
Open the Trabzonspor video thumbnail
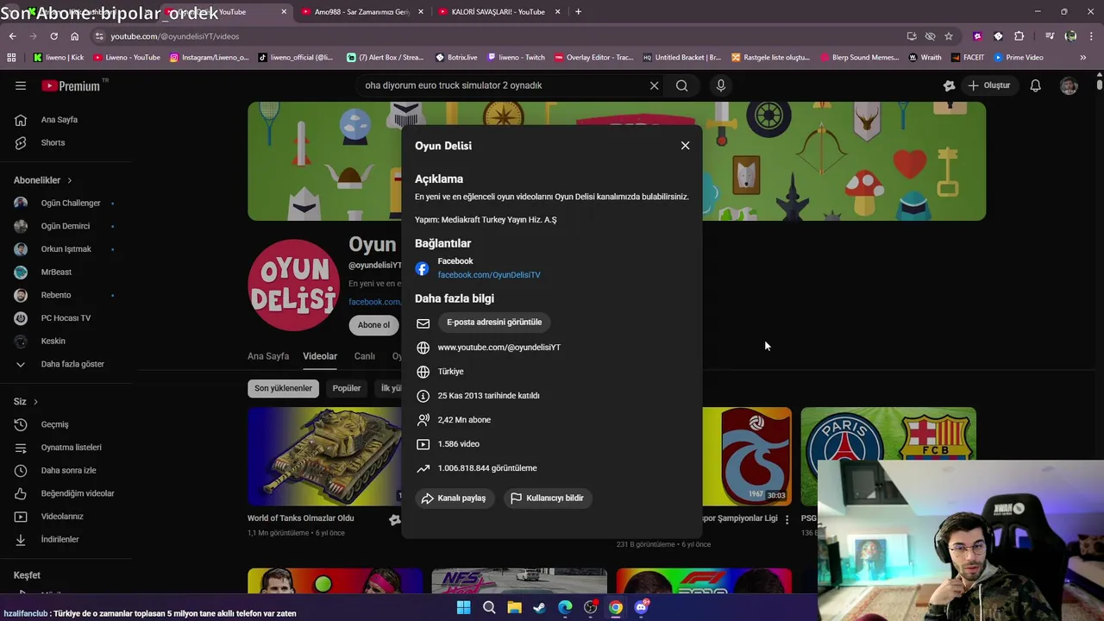click(746, 456)
